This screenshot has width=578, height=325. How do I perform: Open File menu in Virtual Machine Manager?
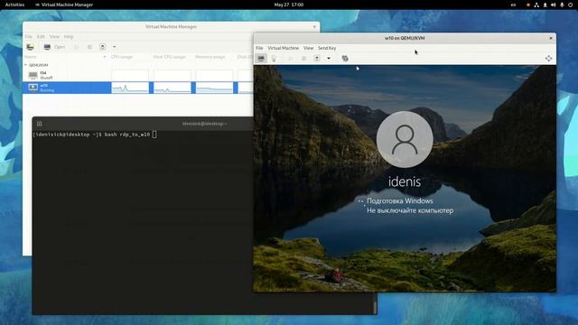[28, 36]
